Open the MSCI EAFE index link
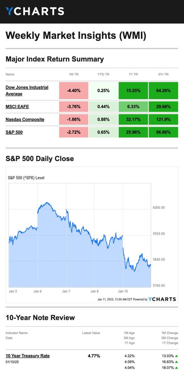Viewport: 184px width, 373px height. [17, 106]
